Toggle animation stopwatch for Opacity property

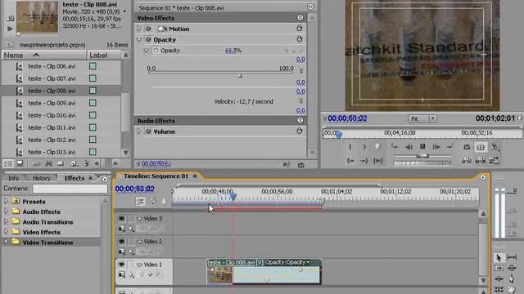156,51
